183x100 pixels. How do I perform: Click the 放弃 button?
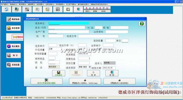(94, 73)
